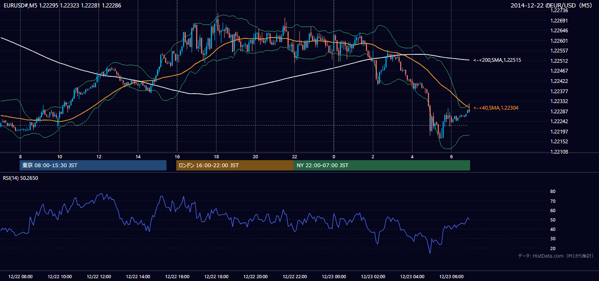Click RSI scale value 70
Viewport: 599px width, 281px height.
pyautogui.click(x=553, y=201)
